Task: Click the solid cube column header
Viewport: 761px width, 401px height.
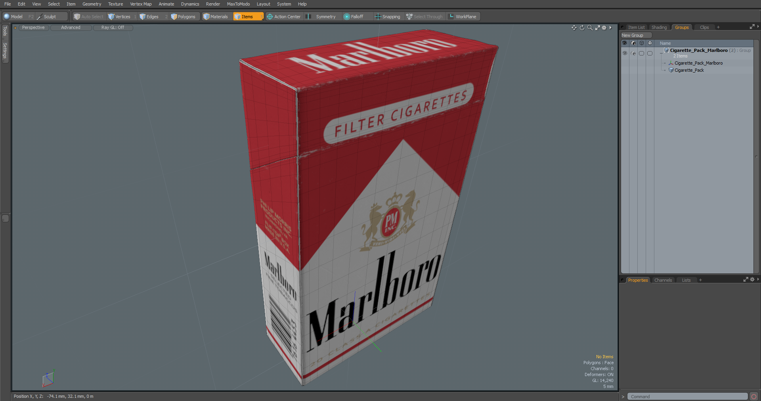Action: pyautogui.click(x=650, y=43)
